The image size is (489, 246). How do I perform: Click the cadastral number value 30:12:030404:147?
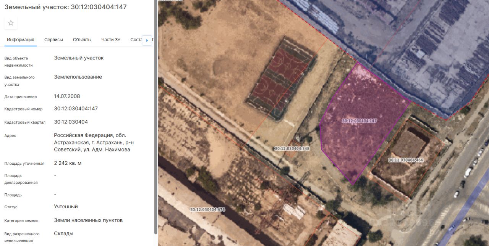coord(76,109)
